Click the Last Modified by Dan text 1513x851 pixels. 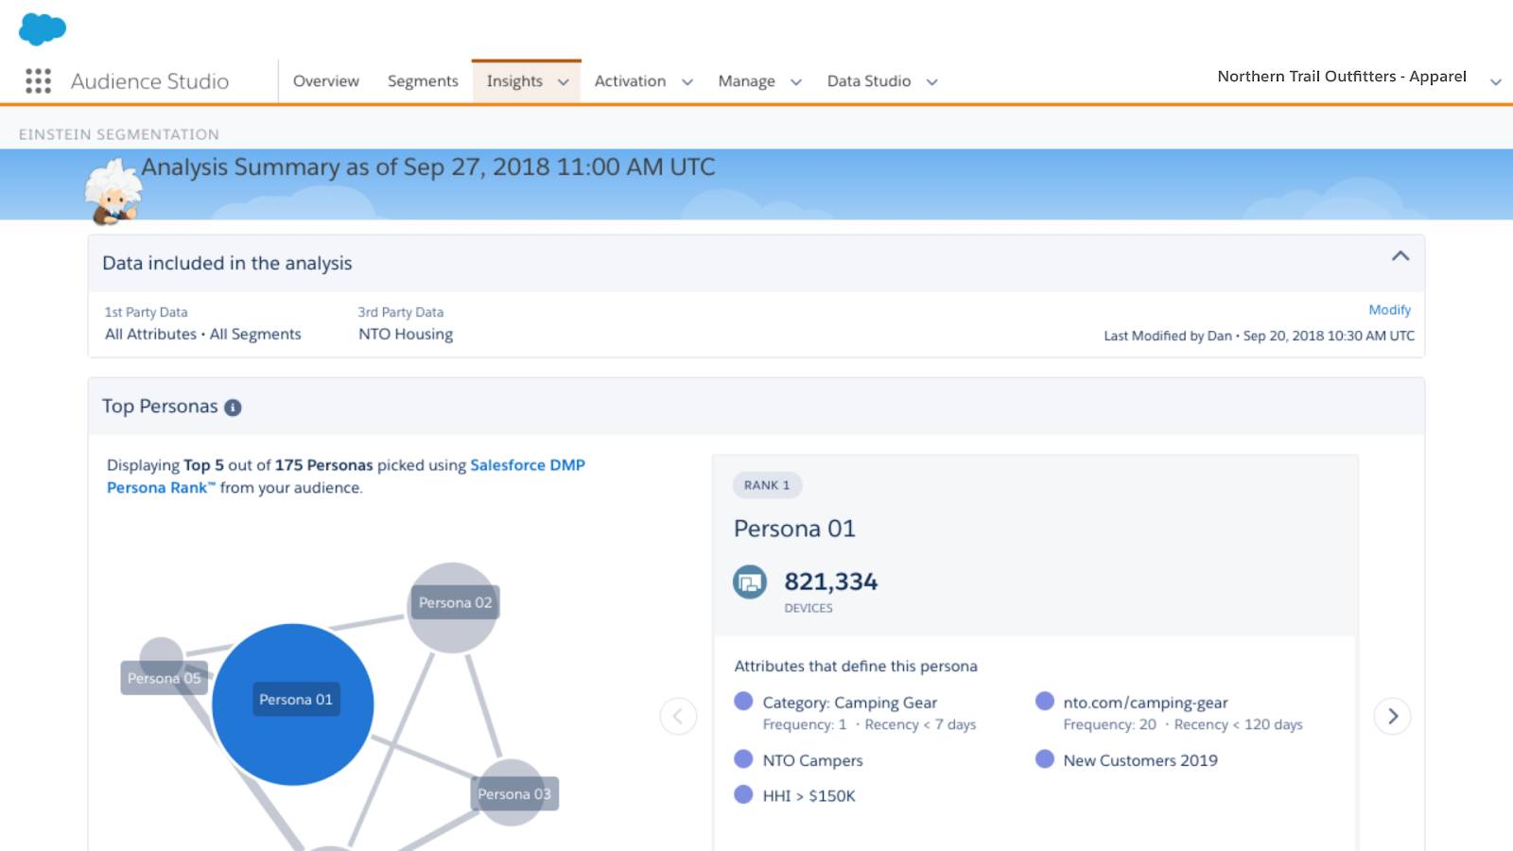1260,336
